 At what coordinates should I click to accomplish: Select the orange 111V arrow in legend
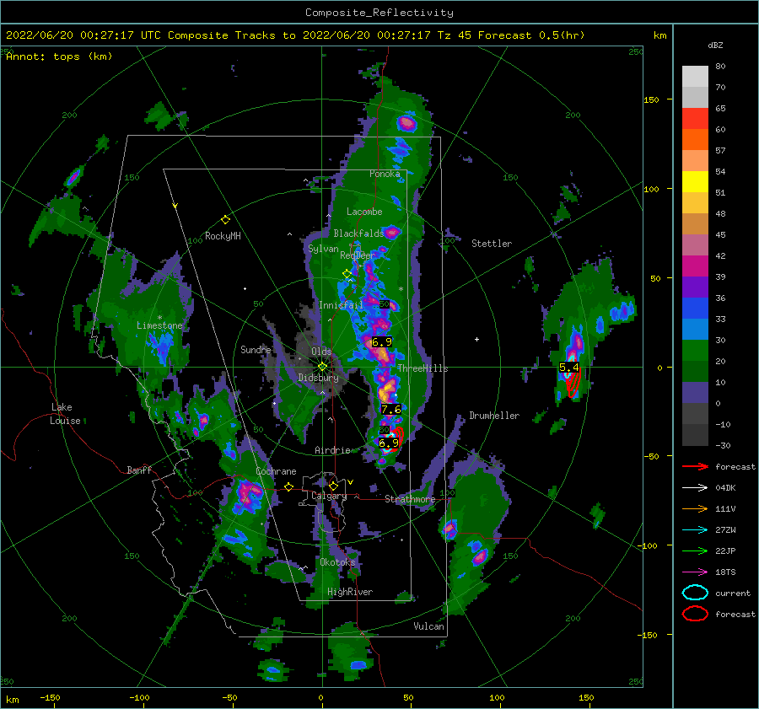pos(695,508)
